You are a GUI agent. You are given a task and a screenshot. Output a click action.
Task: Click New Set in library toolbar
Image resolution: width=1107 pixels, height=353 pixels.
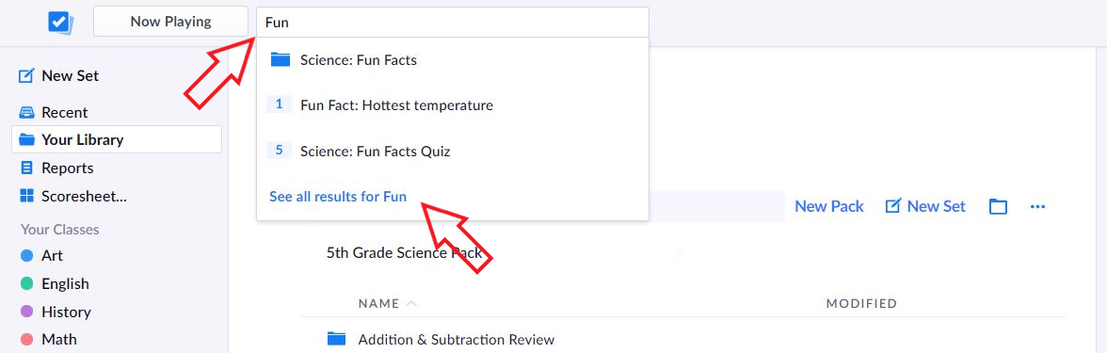(x=925, y=206)
